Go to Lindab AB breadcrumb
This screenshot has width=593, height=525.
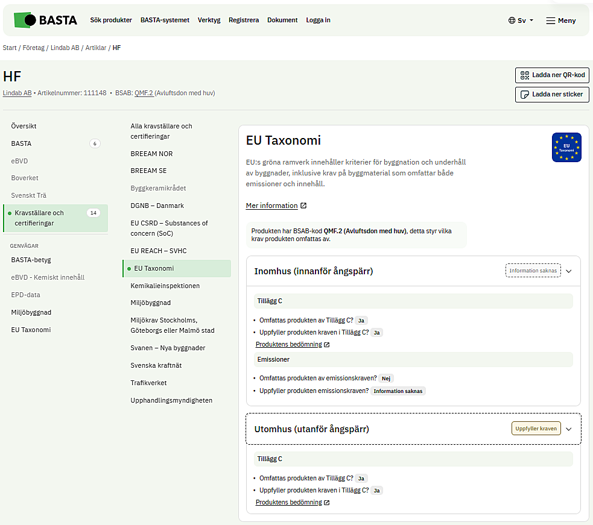coord(65,48)
